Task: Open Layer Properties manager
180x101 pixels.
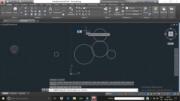Action: [71, 11]
